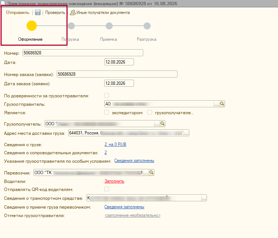Click the document icon in title bar
Image resolution: width=278 pixels, height=238 pixels.
(x=3, y=3)
